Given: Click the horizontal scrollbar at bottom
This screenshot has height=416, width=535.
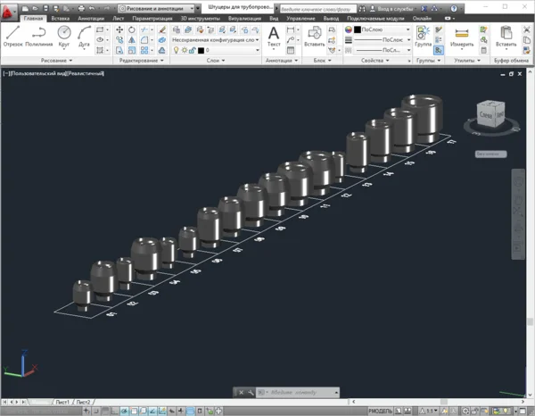Looking at the screenshot, I should [438, 402].
